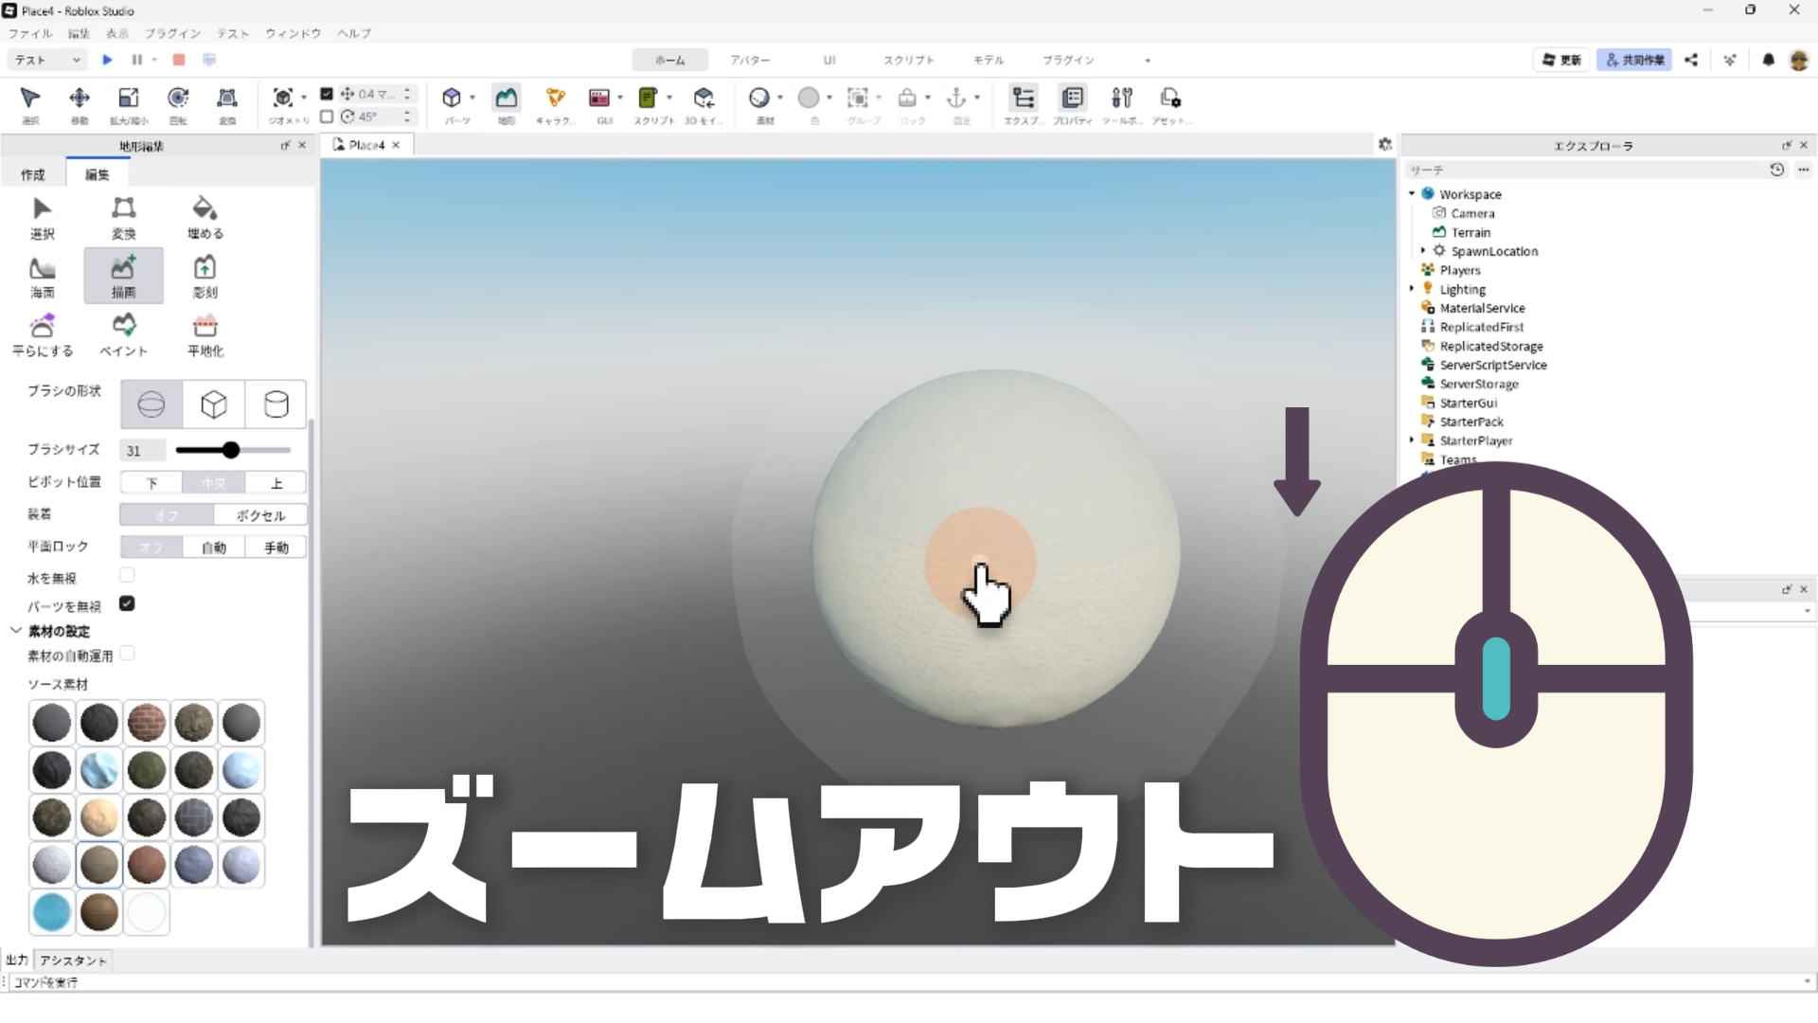
Task: Click the blue Play test button
Action: (x=107, y=60)
